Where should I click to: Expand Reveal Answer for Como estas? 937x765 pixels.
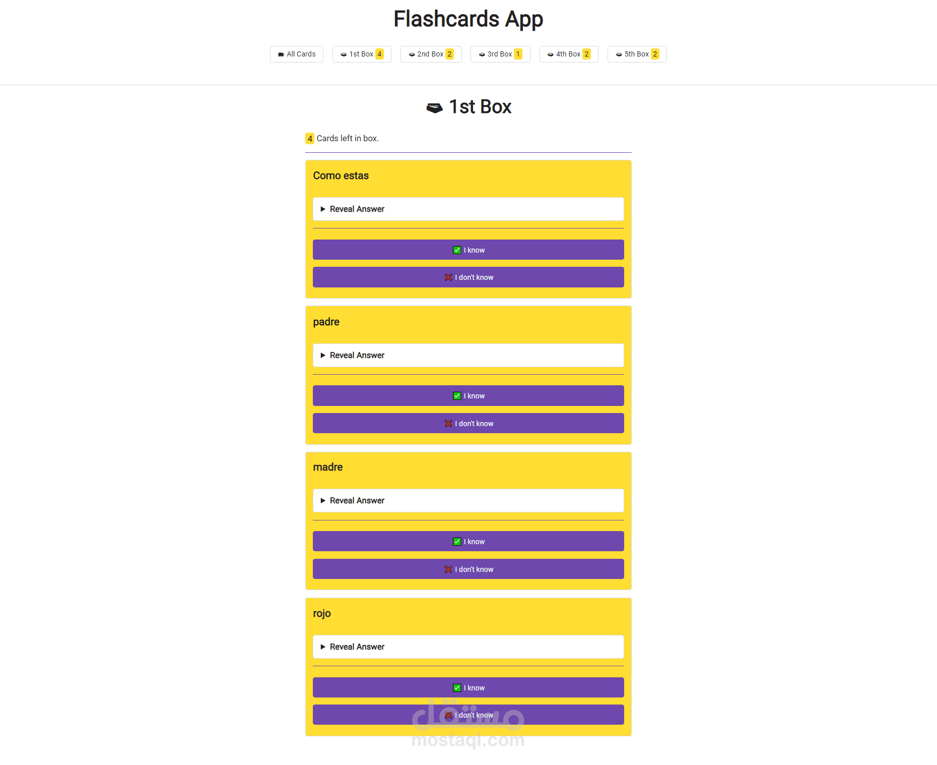pyautogui.click(x=357, y=209)
